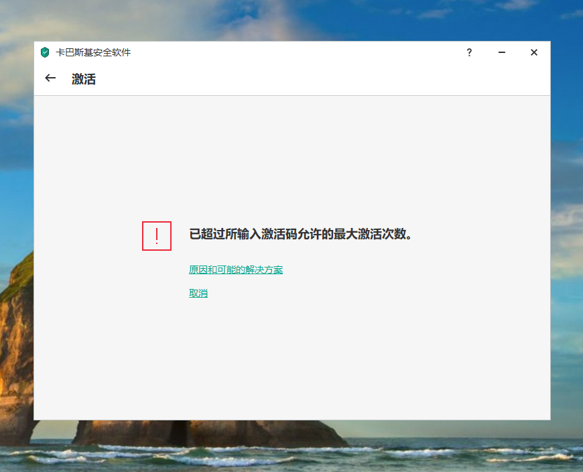Click the Kaspersky shield logo in title bar

point(45,52)
